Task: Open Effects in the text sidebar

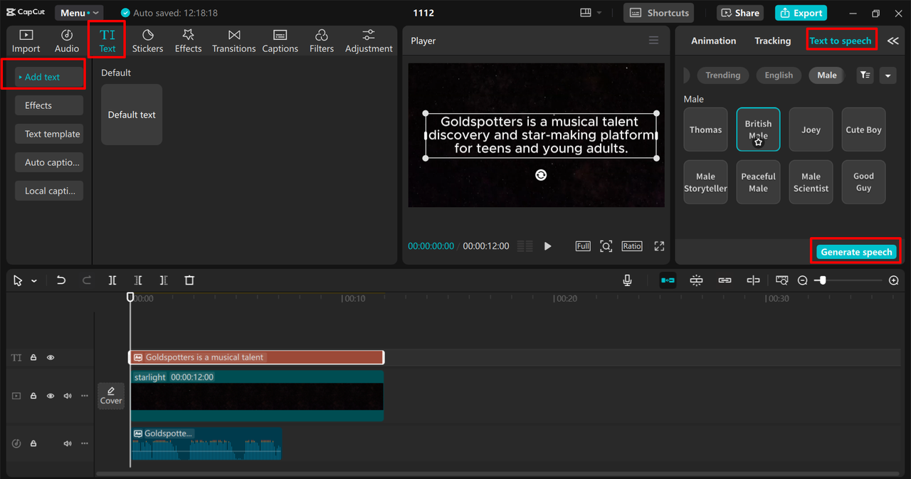Action: pyautogui.click(x=49, y=105)
